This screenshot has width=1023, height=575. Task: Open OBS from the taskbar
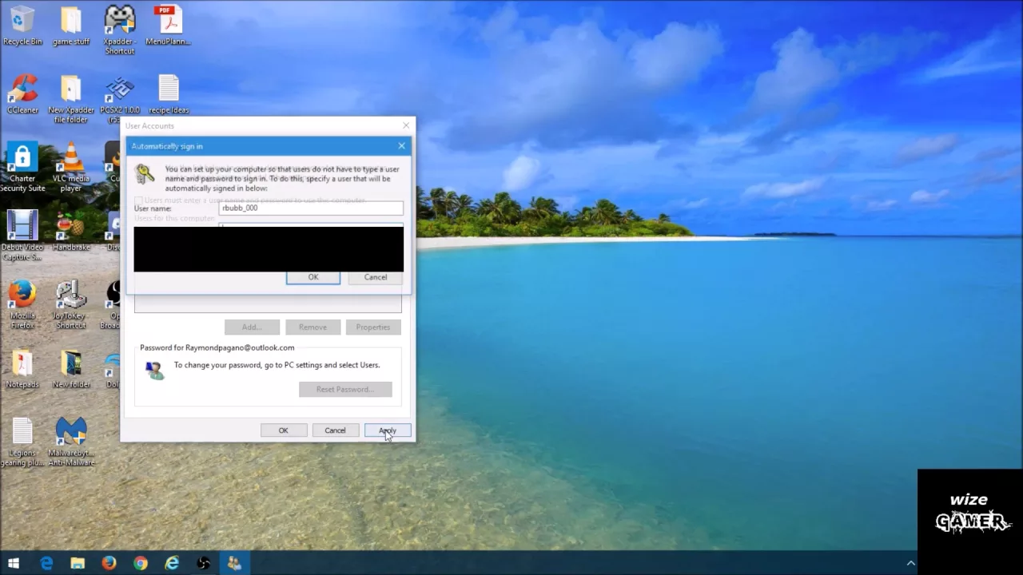click(204, 563)
